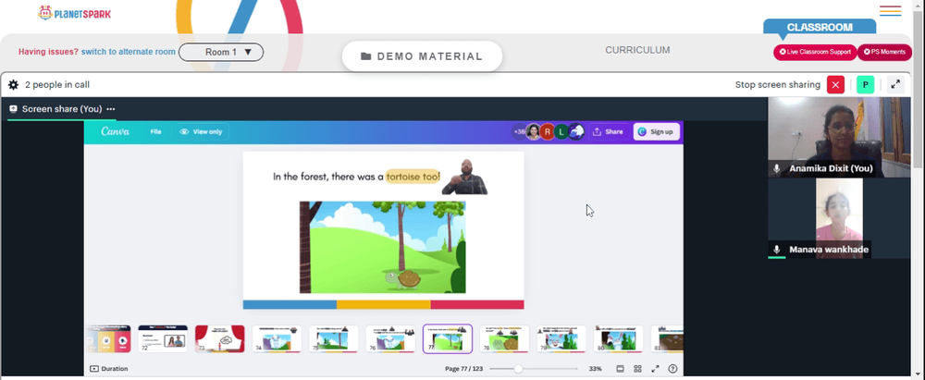The image size is (925, 380).
Task: Select page 78 thumbnail
Action: [x=504, y=338]
